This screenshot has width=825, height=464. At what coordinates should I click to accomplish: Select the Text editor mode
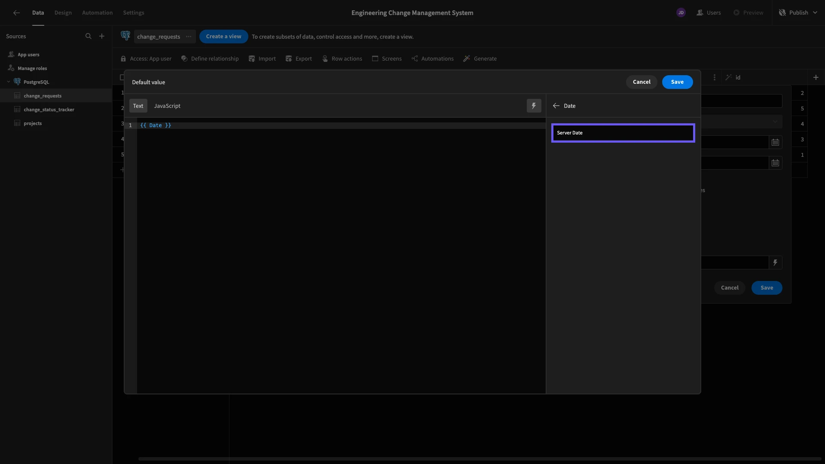click(138, 106)
